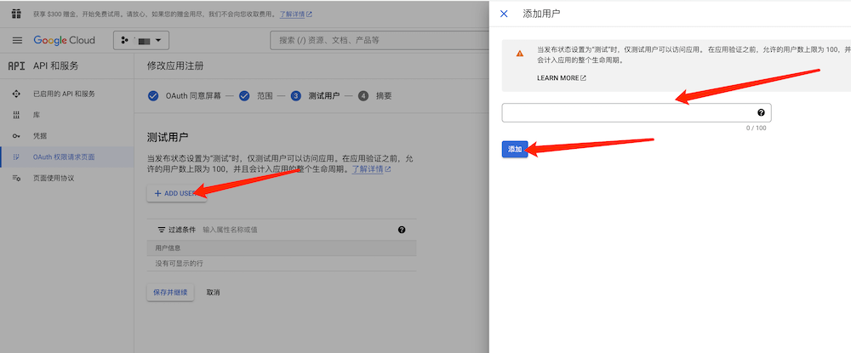Open the project selector dropdown

coord(143,40)
